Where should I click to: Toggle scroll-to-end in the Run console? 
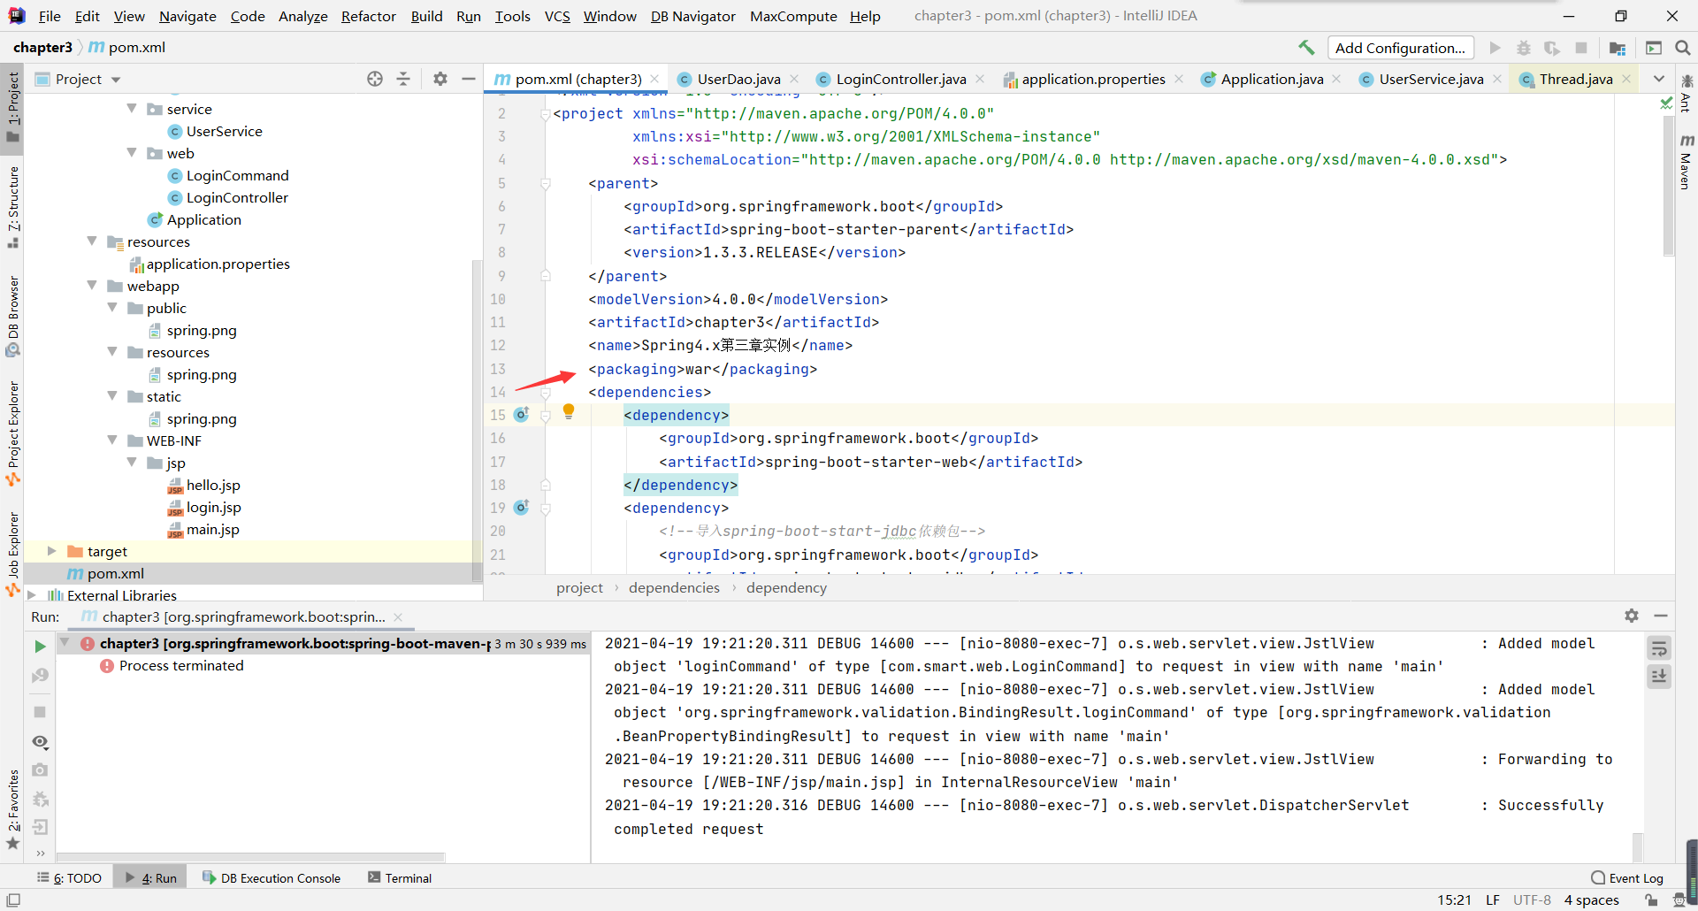(x=1659, y=677)
